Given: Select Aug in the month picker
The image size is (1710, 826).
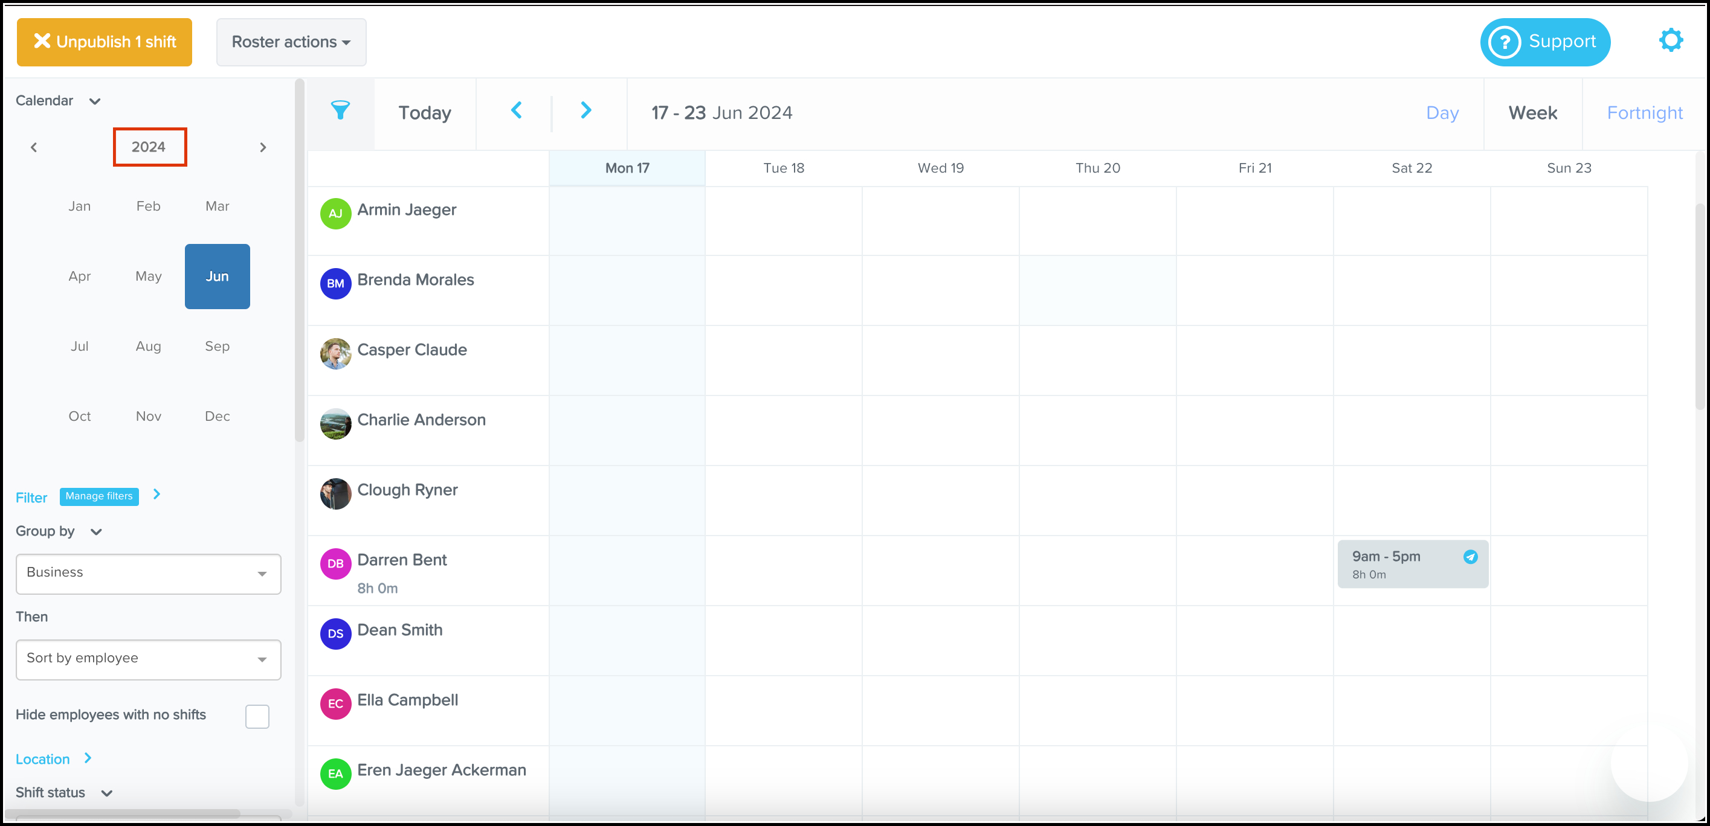Looking at the screenshot, I should 148,347.
